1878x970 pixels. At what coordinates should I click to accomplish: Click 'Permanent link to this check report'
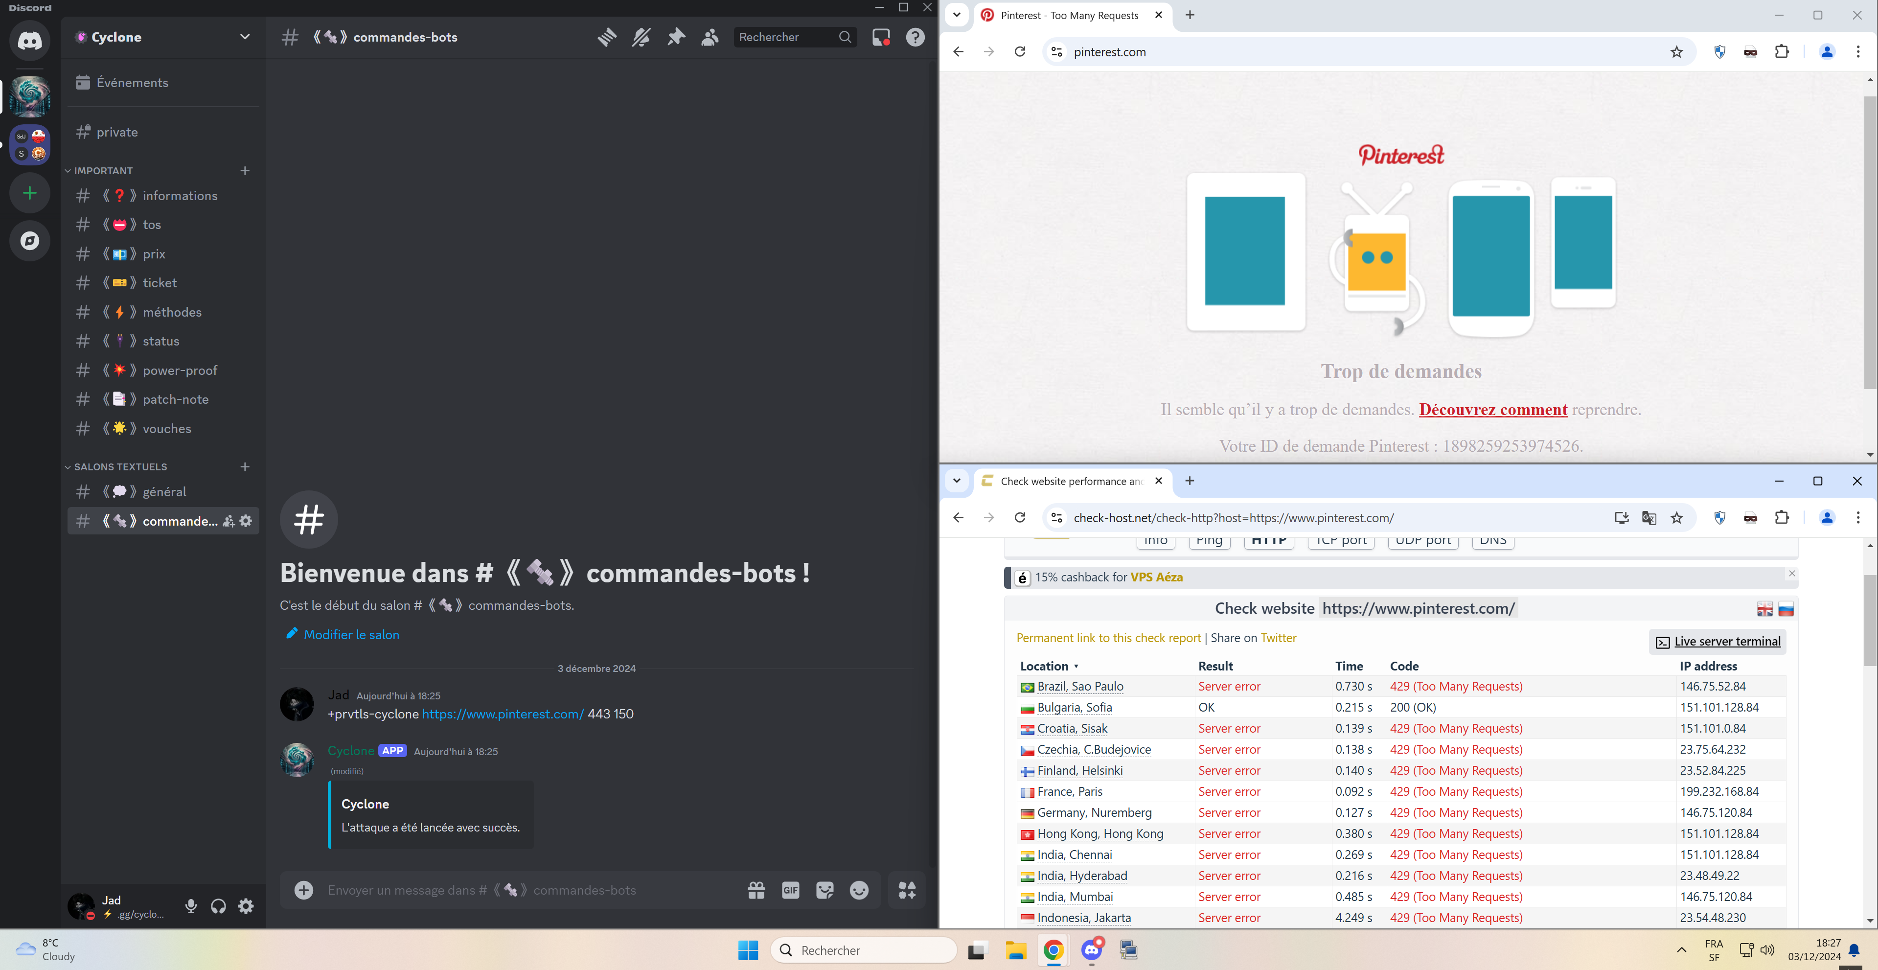pyautogui.click(x=1108, y=638)
